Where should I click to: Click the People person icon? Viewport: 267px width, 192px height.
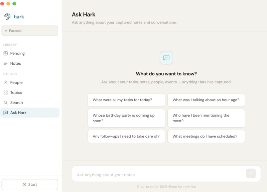[x=6, y=82]
